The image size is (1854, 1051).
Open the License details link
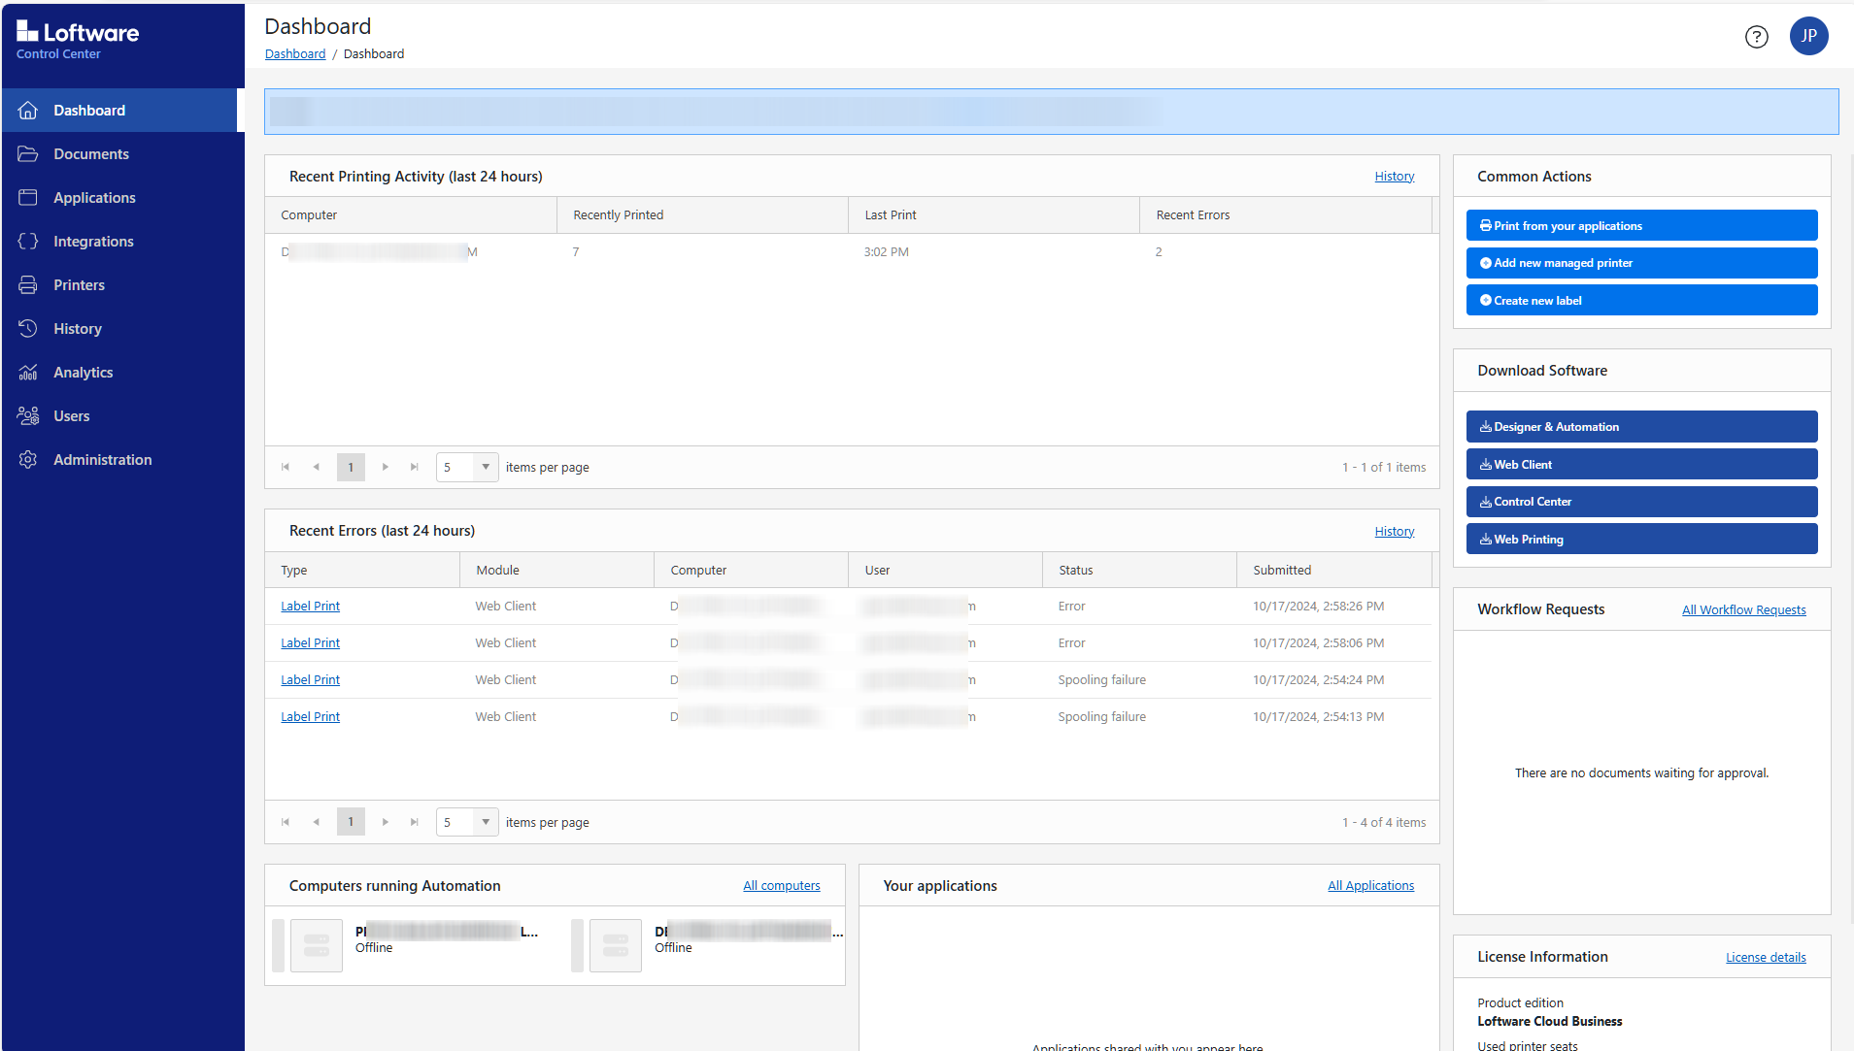pyautogui.click(x=1765, y=958)
